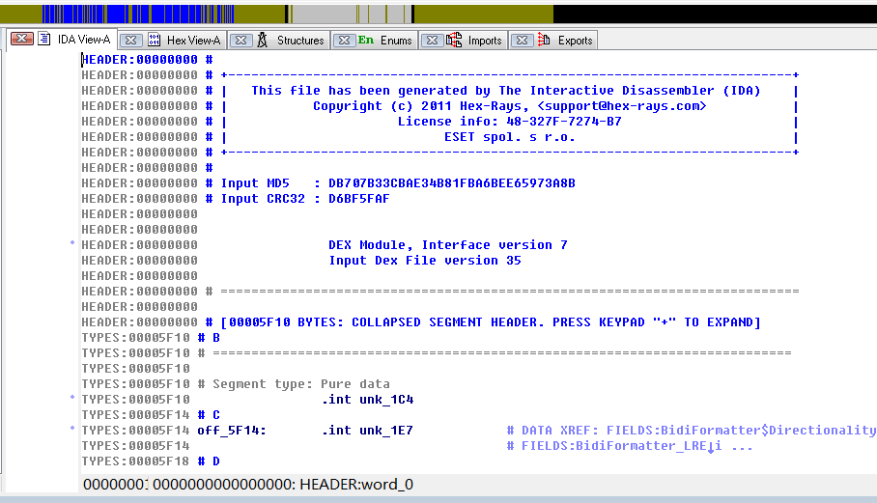The image size is (877, 503).
Task: Open the Imports tab
Action: [485, 41]
